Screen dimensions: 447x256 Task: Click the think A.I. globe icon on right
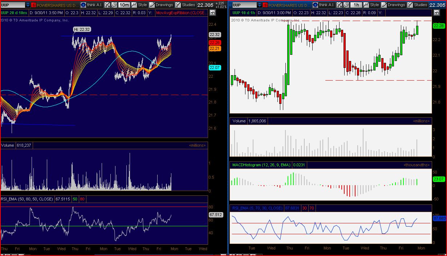click(315, 5)
